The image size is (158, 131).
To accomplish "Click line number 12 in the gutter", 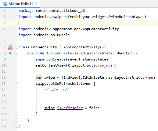I will (4, 78).
